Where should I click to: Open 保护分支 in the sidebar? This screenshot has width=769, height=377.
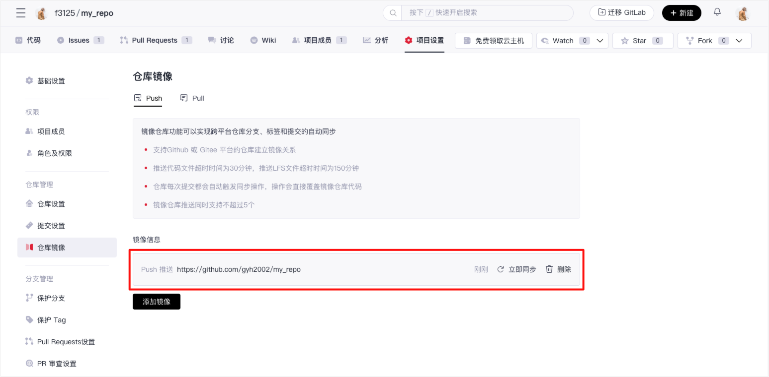(51, 298)
